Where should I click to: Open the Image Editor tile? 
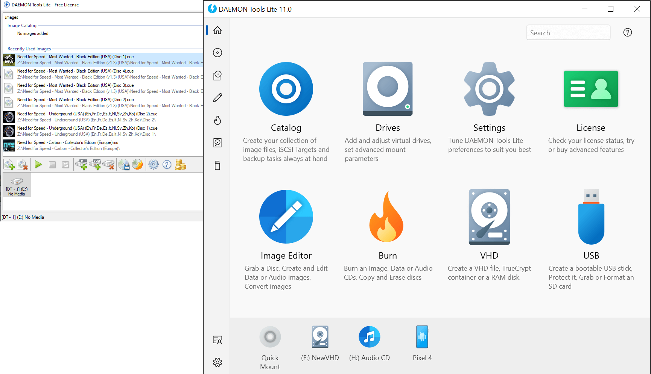tap(286, 240)
